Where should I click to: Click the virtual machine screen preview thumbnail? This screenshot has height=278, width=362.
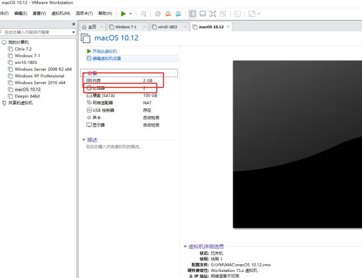pyautogui.click(x=297, y=144)
